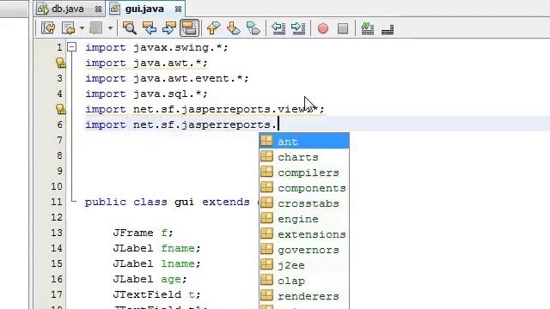
Task: Click Find Next Occurrence icon
Action: tap(169, 28)
